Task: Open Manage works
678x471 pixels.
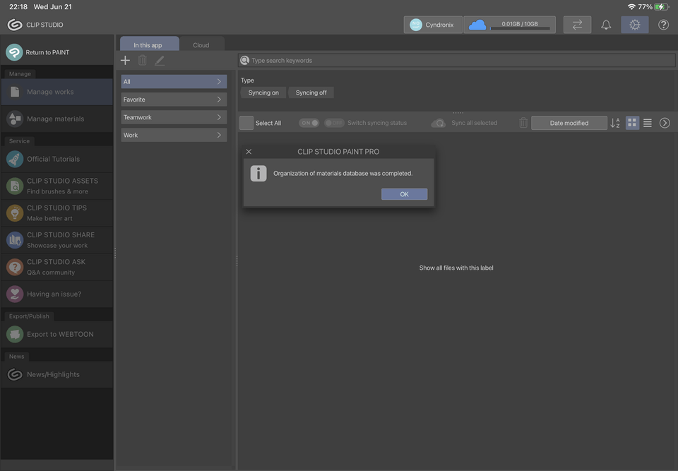Action: [x=57, y=92]
